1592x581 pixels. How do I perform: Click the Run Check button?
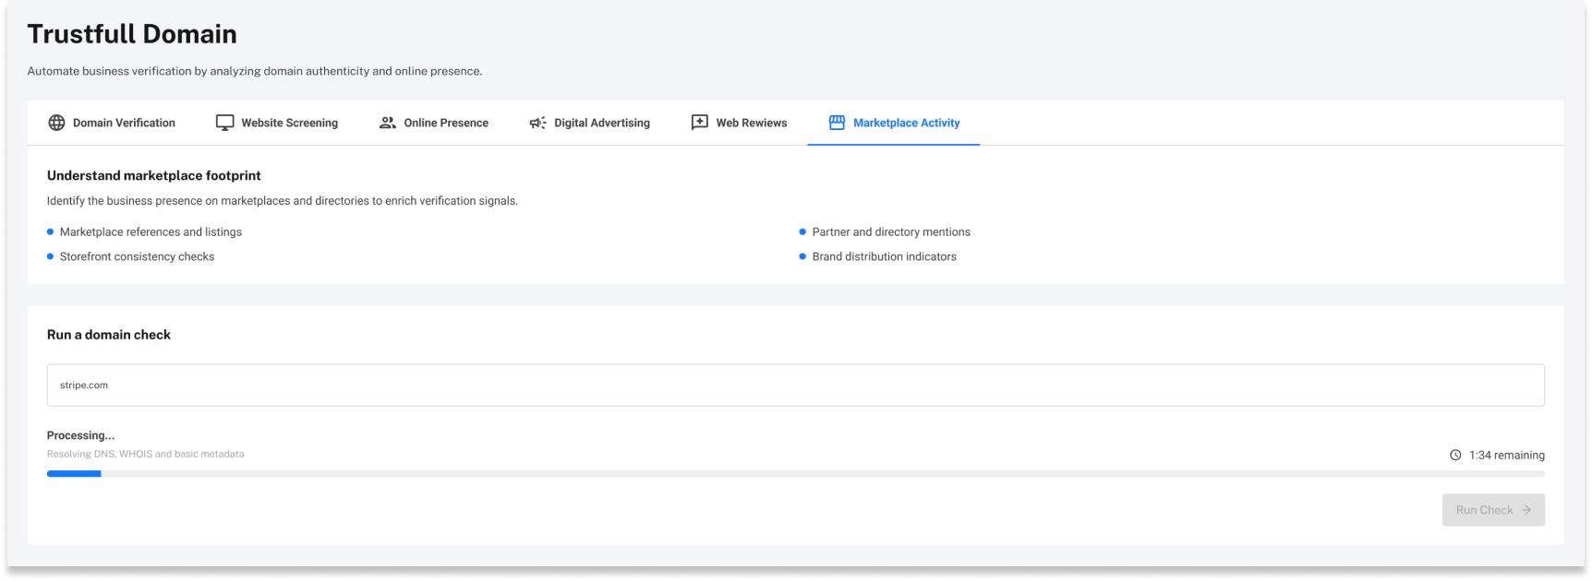(x=1493, y=510)
